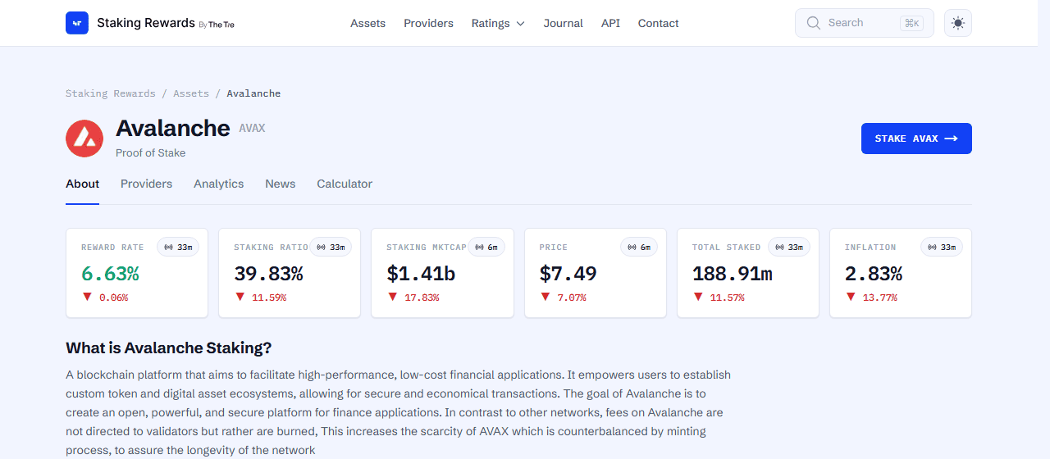
Task: Click the ⌘K shortcut badge
Action: 911,23
